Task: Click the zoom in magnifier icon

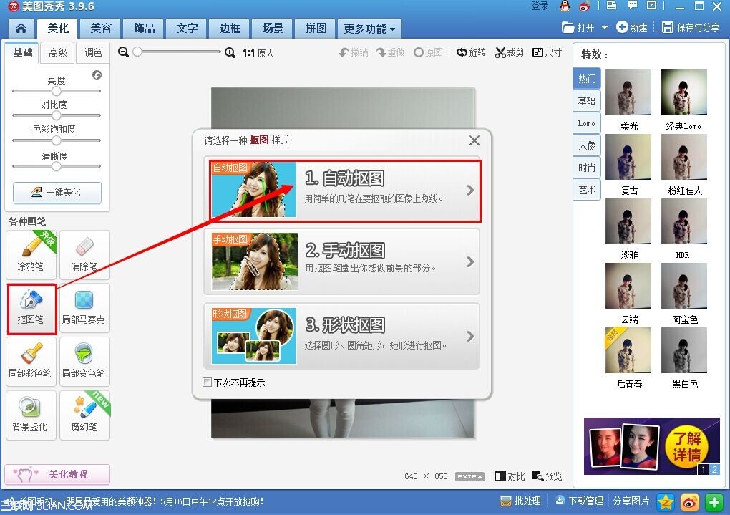Action: [x=230, y=53]
